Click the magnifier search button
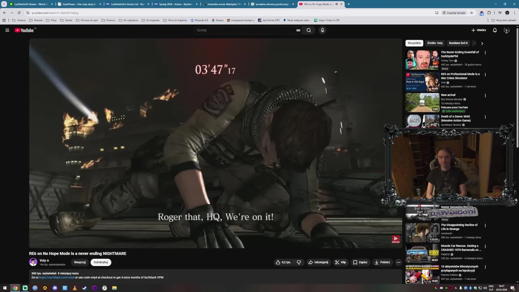The image size is (519, 292). [x=309, y=30]
